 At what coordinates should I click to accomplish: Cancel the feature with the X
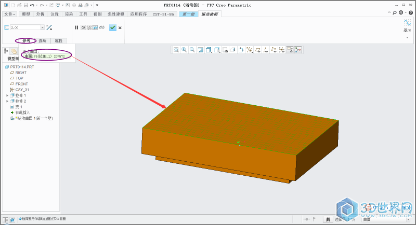120,27
